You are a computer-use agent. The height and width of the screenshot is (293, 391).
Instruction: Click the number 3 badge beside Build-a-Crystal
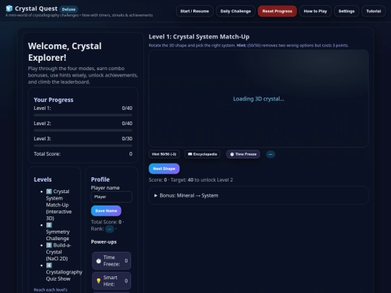pos(49,245)
